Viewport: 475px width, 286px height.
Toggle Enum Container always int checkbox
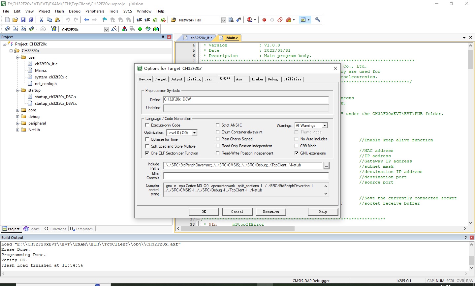(218, 132)
